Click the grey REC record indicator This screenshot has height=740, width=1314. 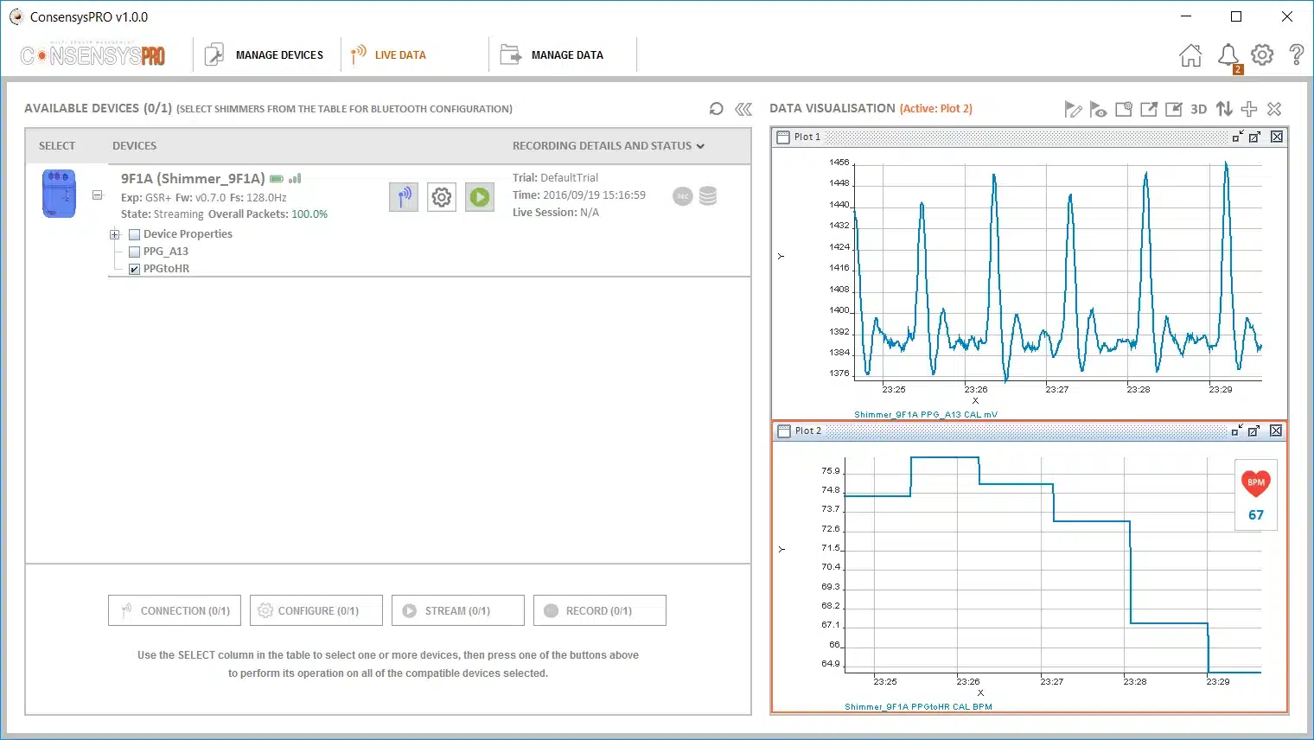coord(683,196)
